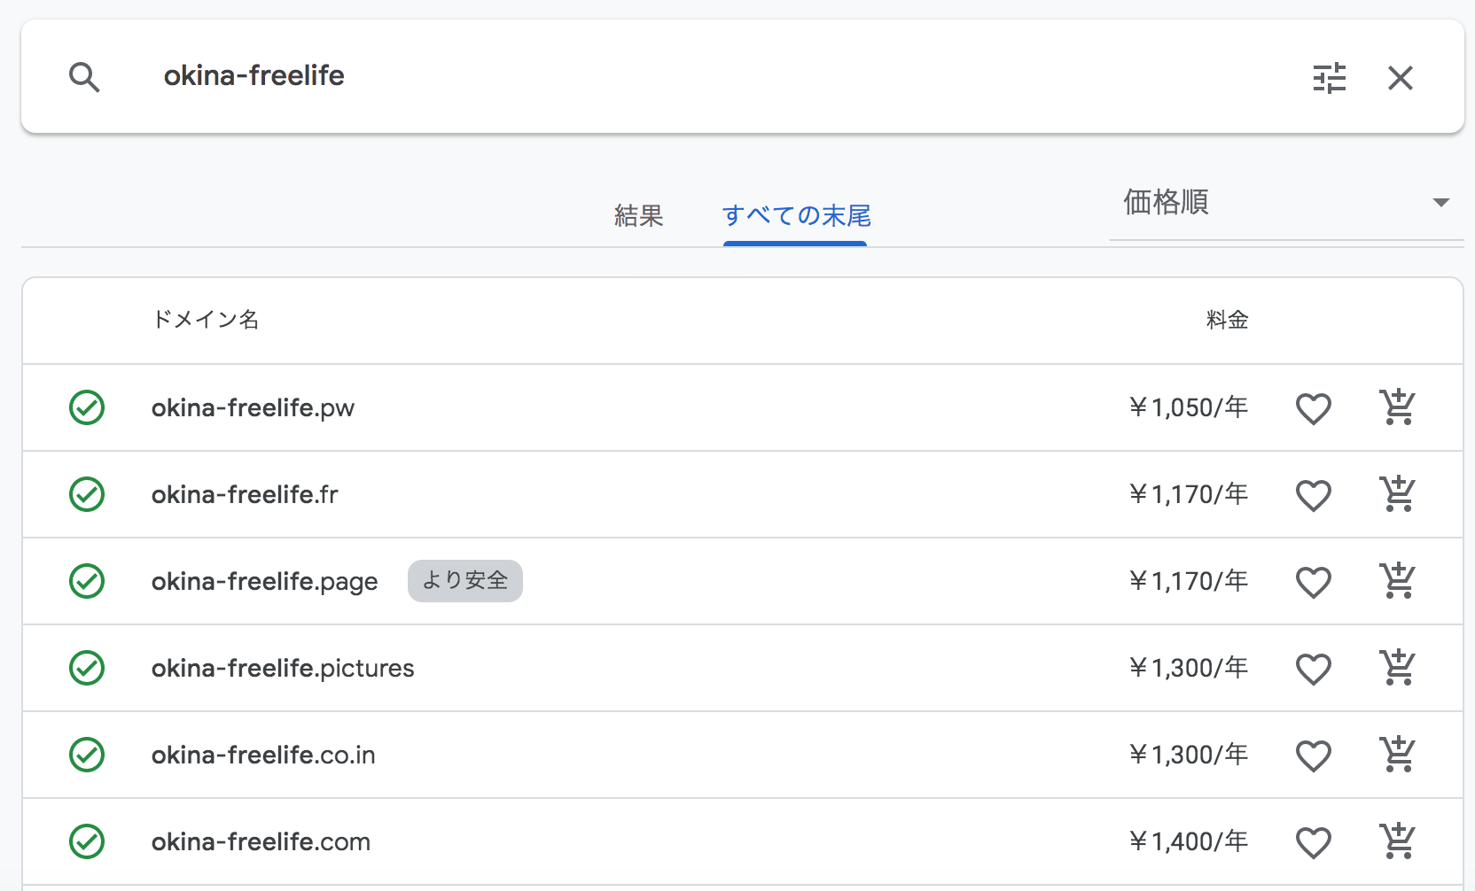The image size is (1475, 891).
Task: Click the search magnifier icon
Action: click(84, 77)
